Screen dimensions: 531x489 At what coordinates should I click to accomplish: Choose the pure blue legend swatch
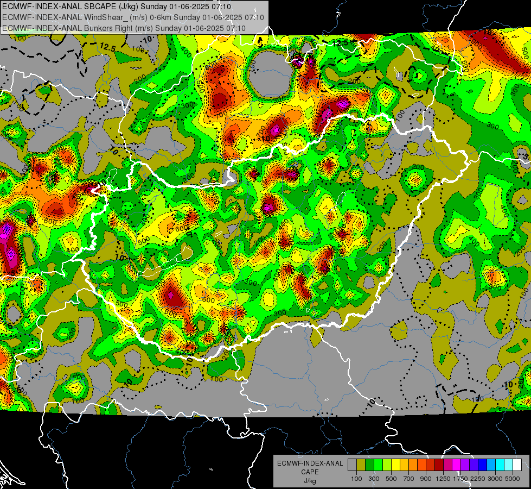tap(483, 465)
